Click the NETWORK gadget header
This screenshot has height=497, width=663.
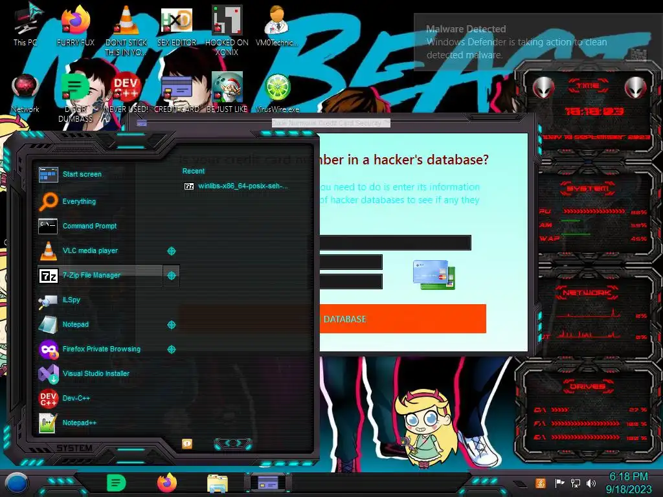pos(588,292)
